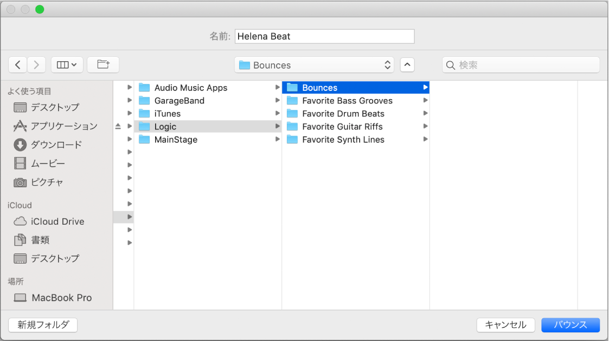Click the iTunes folder icon
This screenshot has height=341, width=609.
(144, 114)
